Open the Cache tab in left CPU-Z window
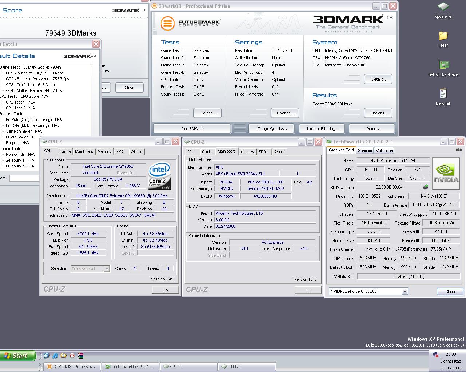This screenshot has width=466, height=372. 65,151
